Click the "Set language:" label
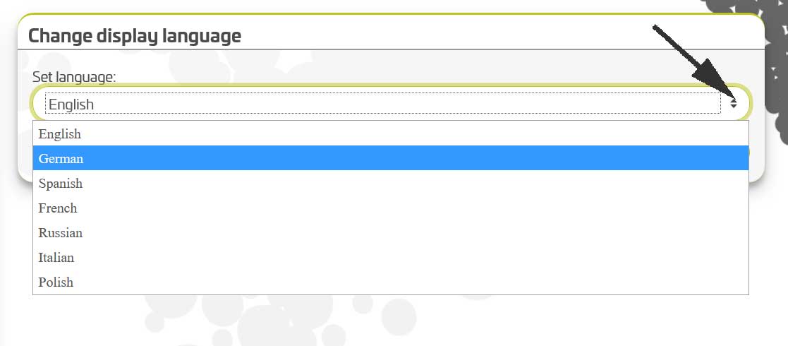This screenshot has height=346, width=788. [x=74, y=78]
